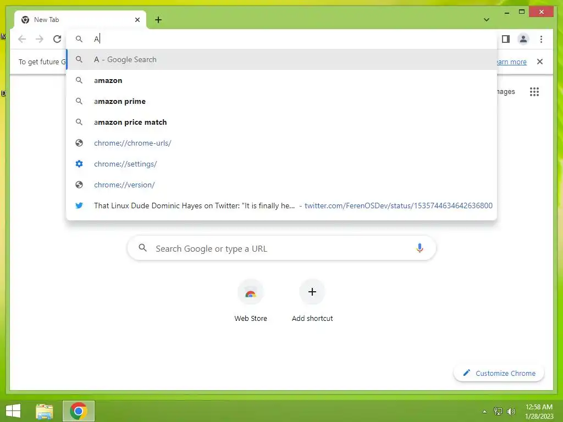Open the tab search chevron
This screenshot has height=422, width=563.
[x=487, y=20]
